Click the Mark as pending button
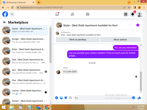 coord(78,40)
